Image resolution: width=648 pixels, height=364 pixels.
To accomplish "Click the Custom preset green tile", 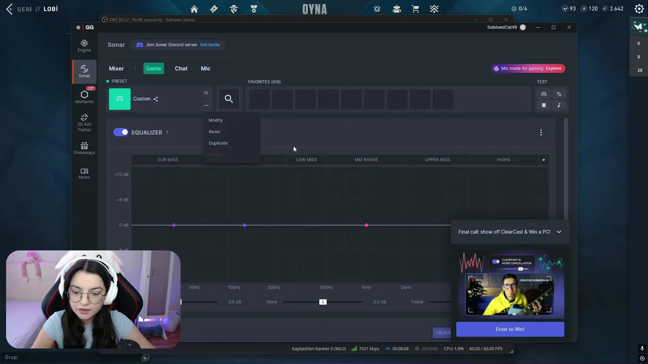I will [119, 99].
